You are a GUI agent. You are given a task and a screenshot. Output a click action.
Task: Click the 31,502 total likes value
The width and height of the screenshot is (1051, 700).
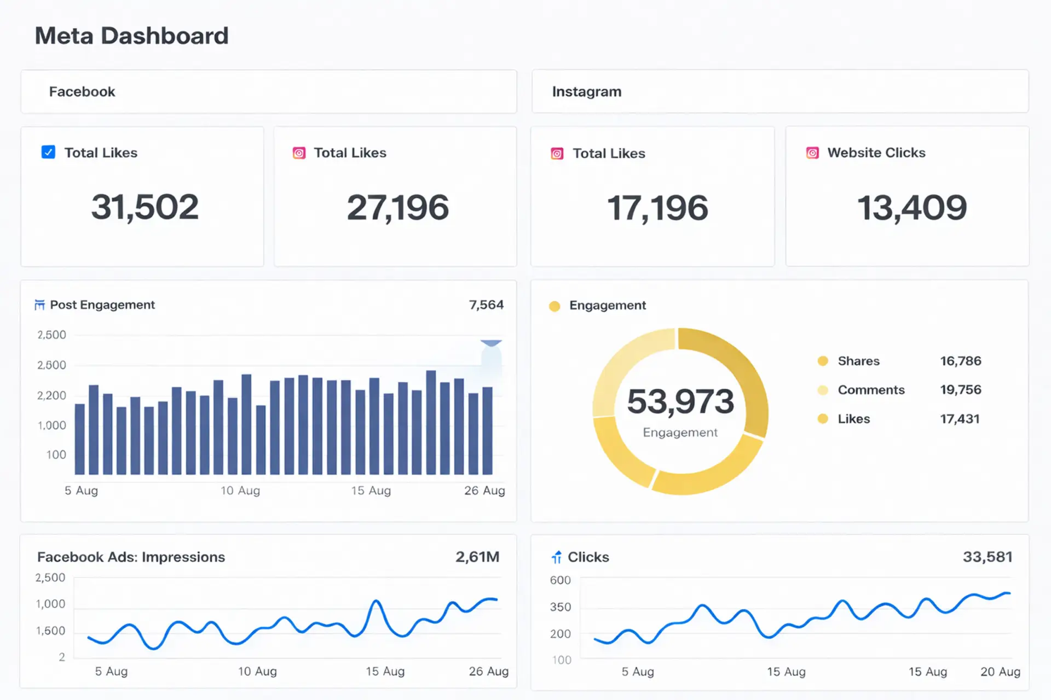point(145,207)
